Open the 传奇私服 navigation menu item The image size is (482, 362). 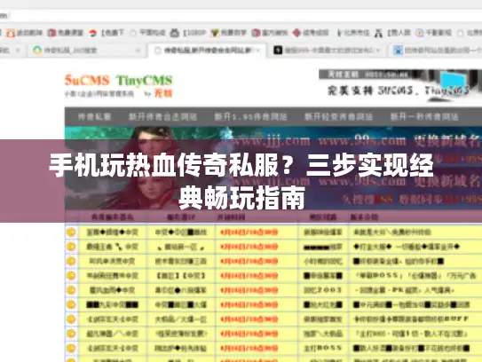point(94,117)
